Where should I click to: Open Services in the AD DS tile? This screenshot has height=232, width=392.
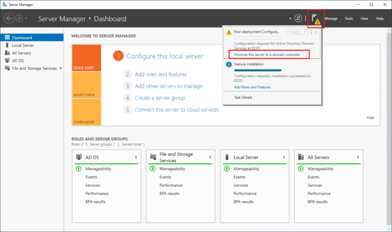[93, 185]
